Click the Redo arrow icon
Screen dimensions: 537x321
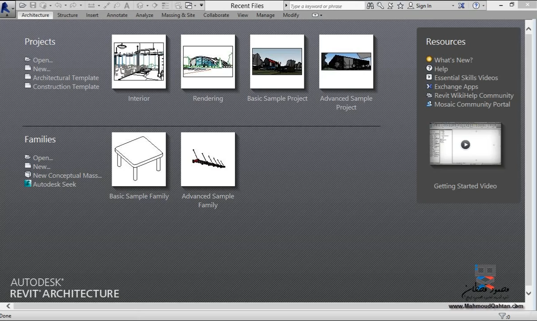click(x=73, y=5)
